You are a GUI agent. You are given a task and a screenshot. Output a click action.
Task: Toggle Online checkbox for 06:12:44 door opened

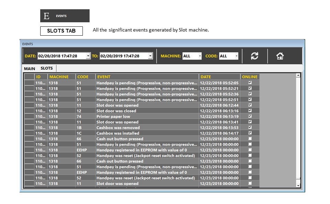click(x=250, y=105)
